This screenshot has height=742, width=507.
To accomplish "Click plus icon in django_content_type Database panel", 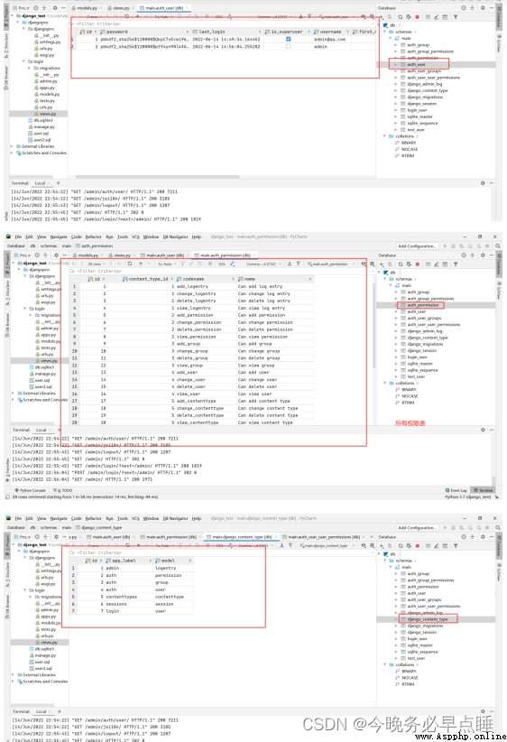I will 383,546.
